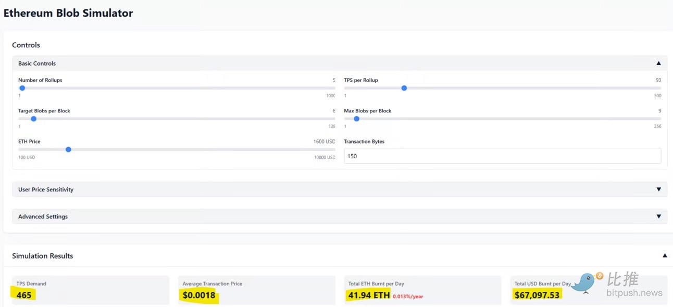Click the Target Blobs per Block slider handle
673x307 pixels.
pyautogui.click(x=33, y=119)
